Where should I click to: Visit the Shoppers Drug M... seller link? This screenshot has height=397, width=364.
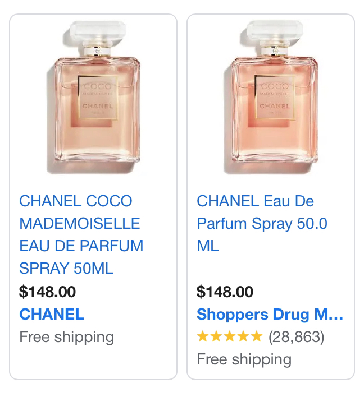[x=270, y=315]
